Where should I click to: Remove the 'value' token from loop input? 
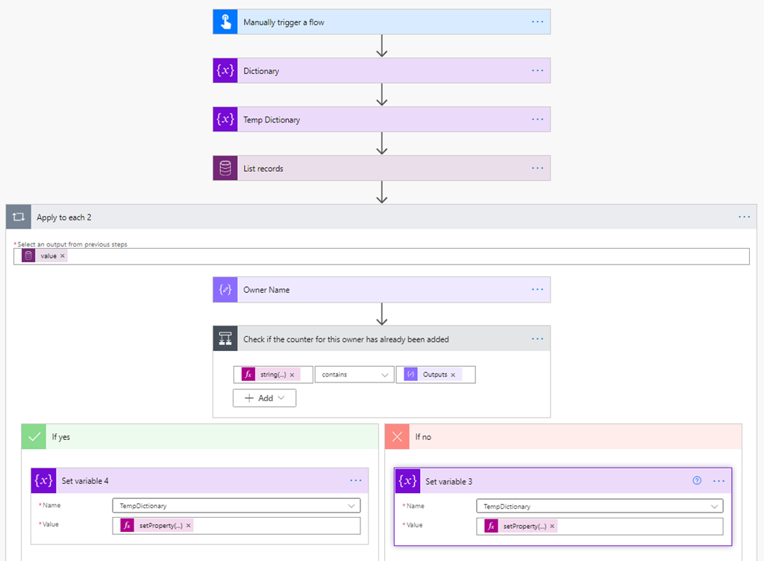click(63, 256)
